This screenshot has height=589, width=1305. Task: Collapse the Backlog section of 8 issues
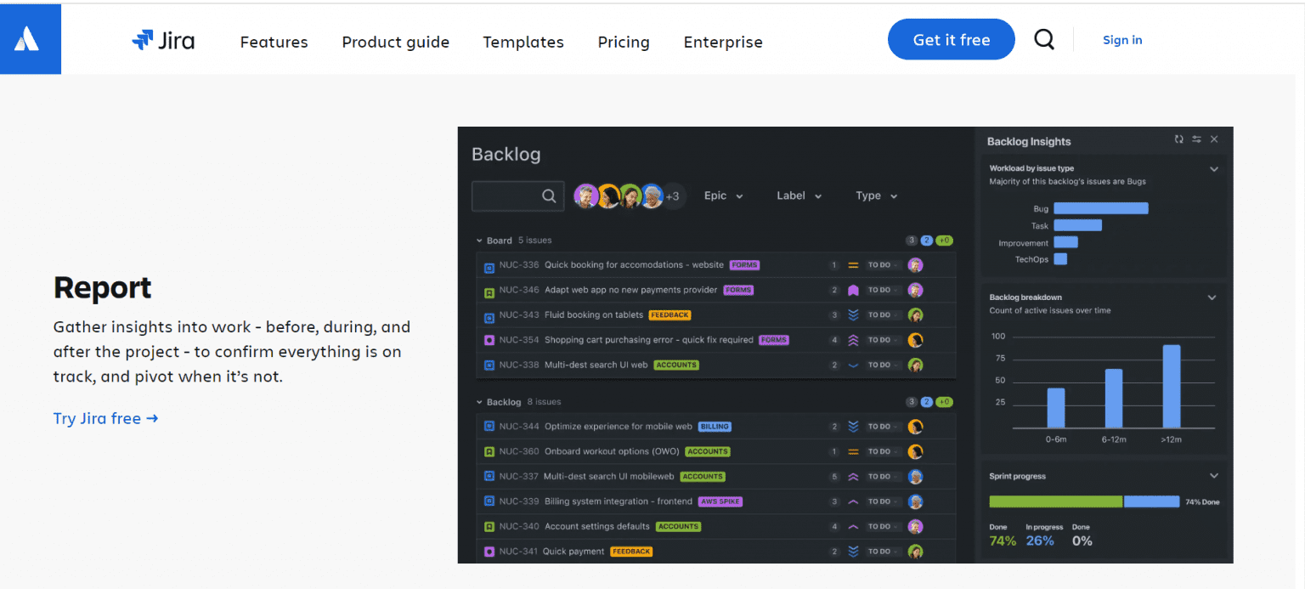coord(479,402)
